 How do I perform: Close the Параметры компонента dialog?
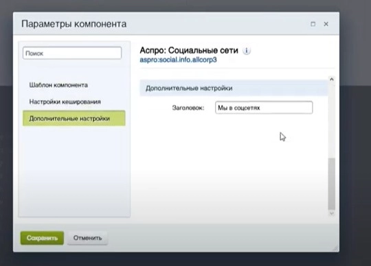[326, 24]
